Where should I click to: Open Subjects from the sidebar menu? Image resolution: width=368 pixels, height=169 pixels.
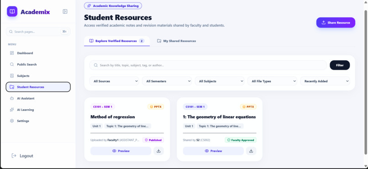pyautogui.click(x=38, y=76)
